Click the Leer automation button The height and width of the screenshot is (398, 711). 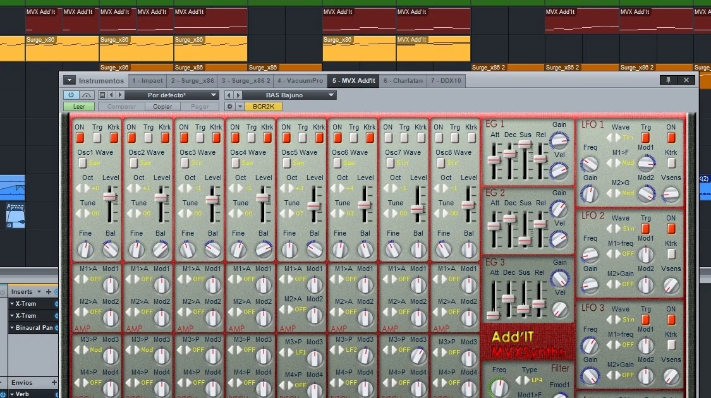(x=79, y=107)
